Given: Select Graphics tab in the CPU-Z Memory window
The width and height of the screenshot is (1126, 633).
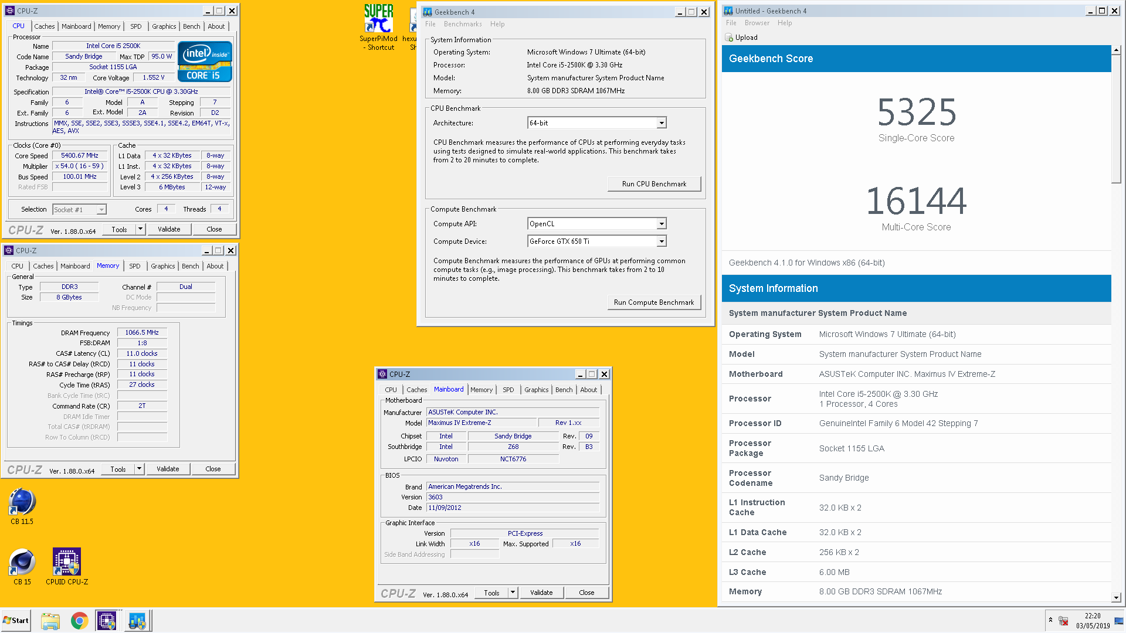Looking at the screenshot, I should coord(163,266).
